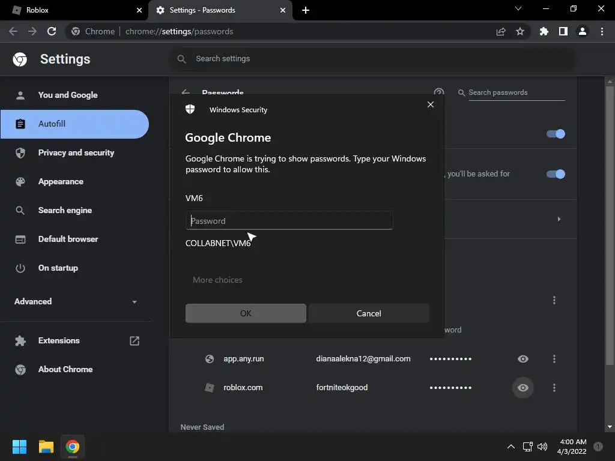
Task: Show the app.any.run password with eye icon
Action: (x=523, y=359)
